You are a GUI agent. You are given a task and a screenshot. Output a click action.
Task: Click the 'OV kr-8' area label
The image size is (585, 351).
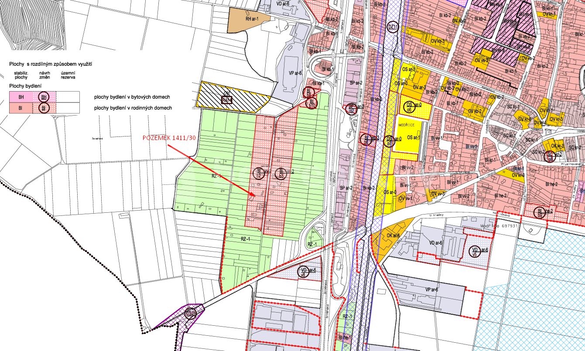(524, 119)
